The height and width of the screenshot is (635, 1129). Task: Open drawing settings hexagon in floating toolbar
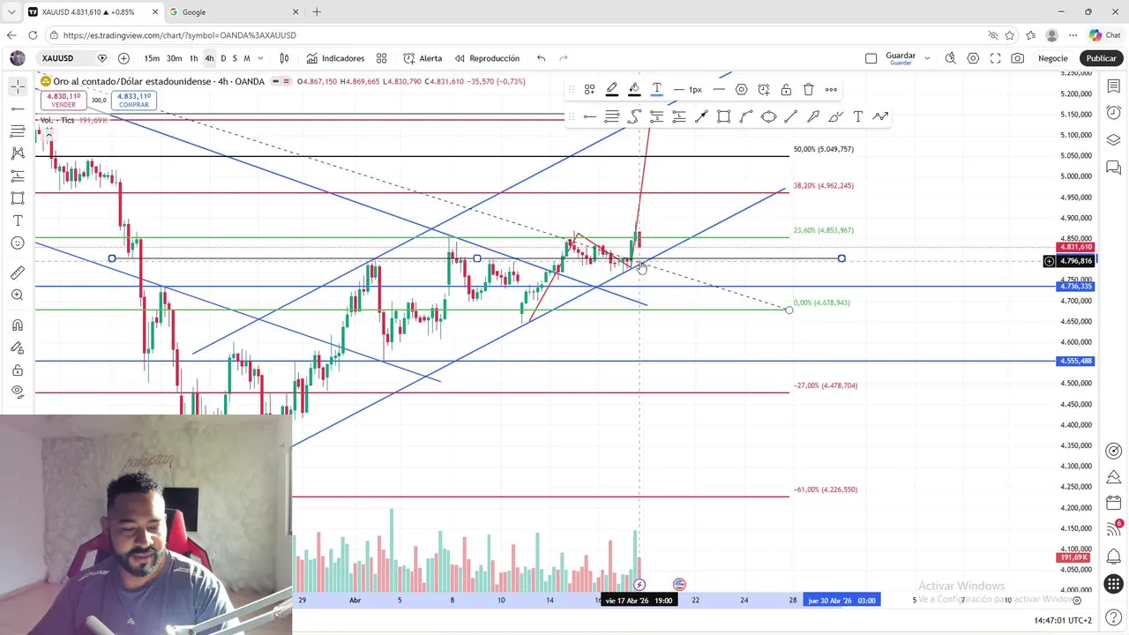[741, 89]
